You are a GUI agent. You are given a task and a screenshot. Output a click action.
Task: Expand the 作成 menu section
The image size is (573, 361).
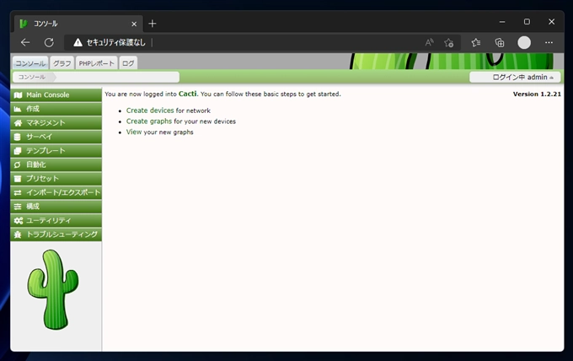coord(56,109)
